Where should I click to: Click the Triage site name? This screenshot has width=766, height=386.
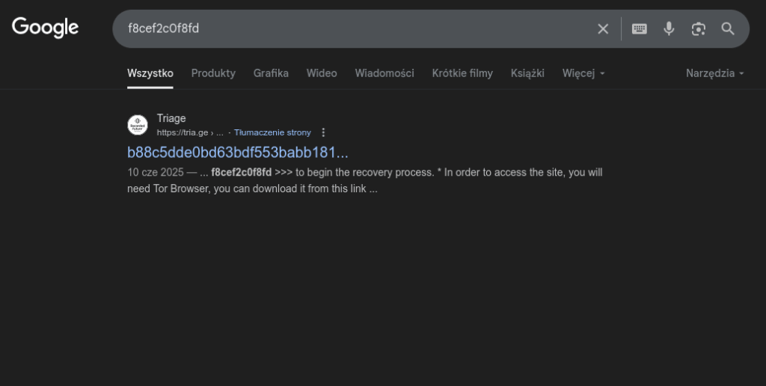pyautogui.click(x=171, y=118)
